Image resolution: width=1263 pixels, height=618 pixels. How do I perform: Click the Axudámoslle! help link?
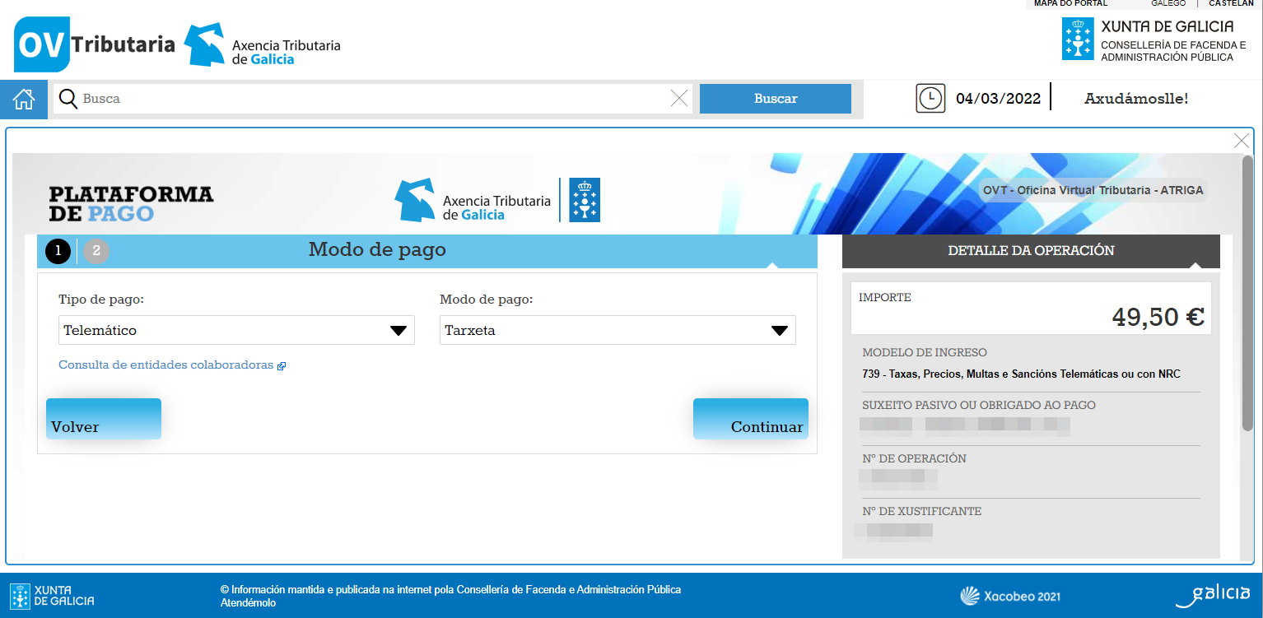click(x=1135, y=99)
